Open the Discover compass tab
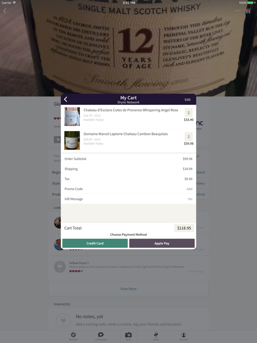 73,336
